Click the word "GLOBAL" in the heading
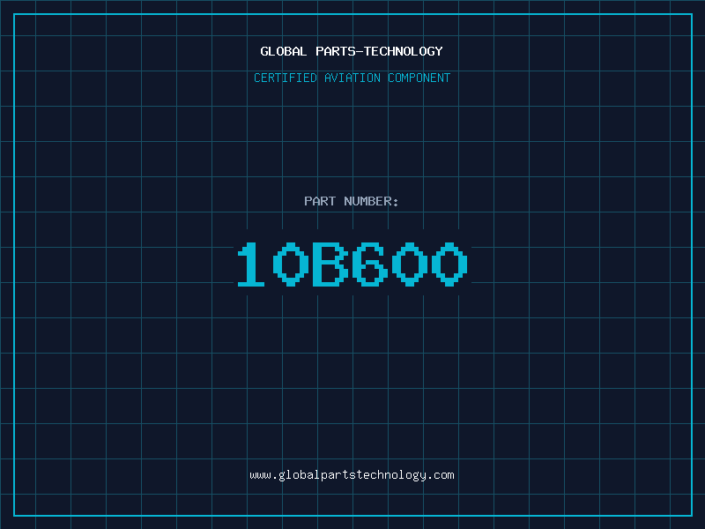Image resolution: width=705 pixels, height=529 pixels. pyautogui.click(x=284, y=51)
